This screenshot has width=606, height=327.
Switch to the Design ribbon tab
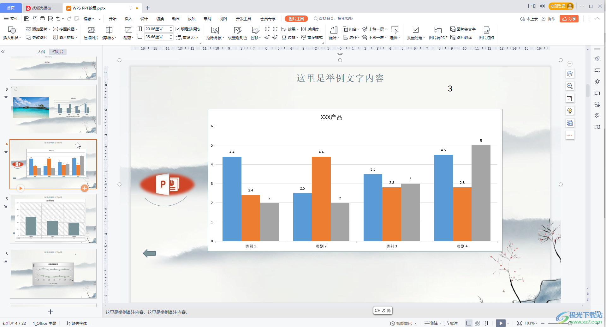coord(144,19)
